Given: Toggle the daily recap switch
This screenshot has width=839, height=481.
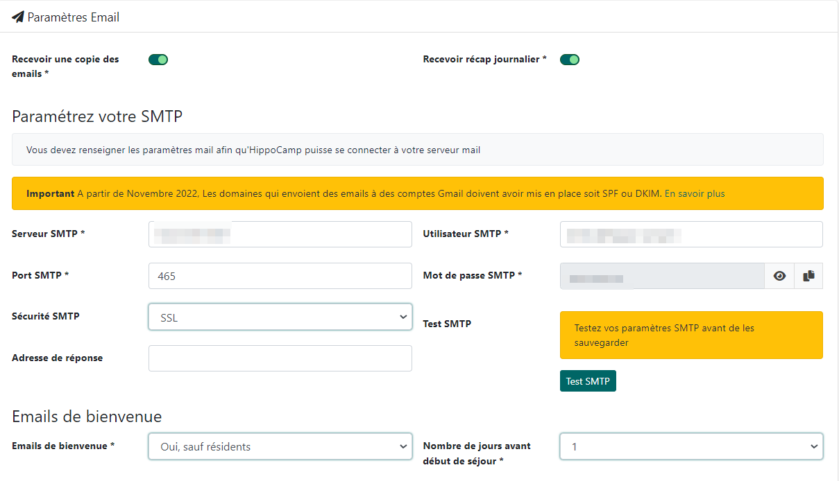Looking at the screenshot, I should point(570,60).
